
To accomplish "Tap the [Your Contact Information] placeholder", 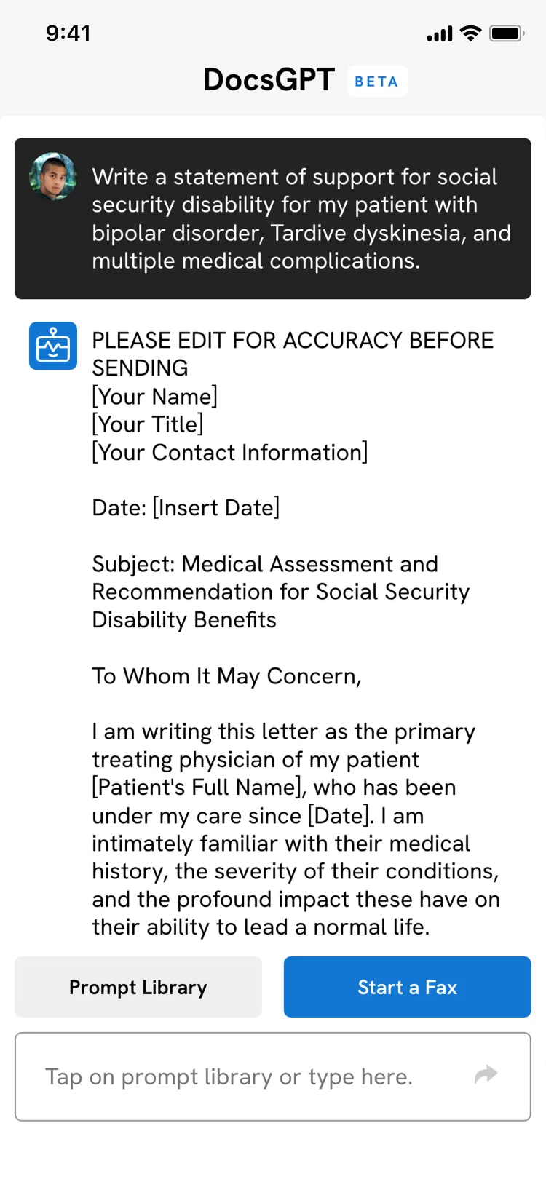I will (x=230, y=453).
